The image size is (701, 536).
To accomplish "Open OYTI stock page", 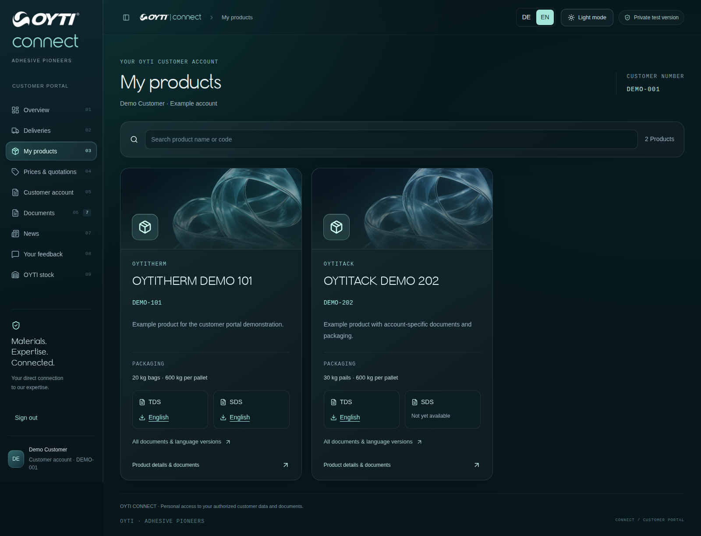I will point(51,275).
